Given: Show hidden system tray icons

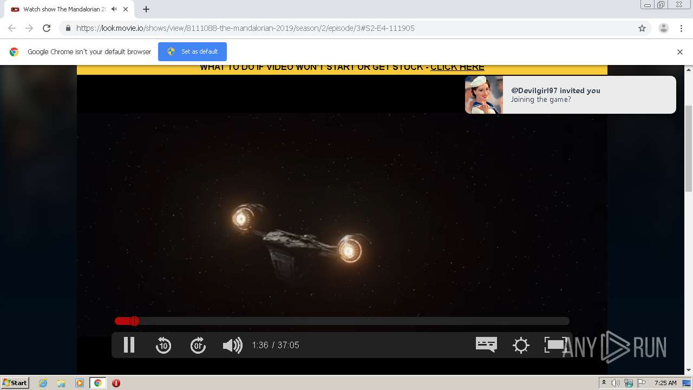Looking at the screenshot, I should pos(604,383).
